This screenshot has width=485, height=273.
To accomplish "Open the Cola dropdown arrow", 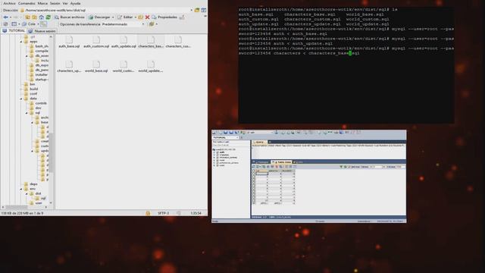I will [x=38, y=24].
